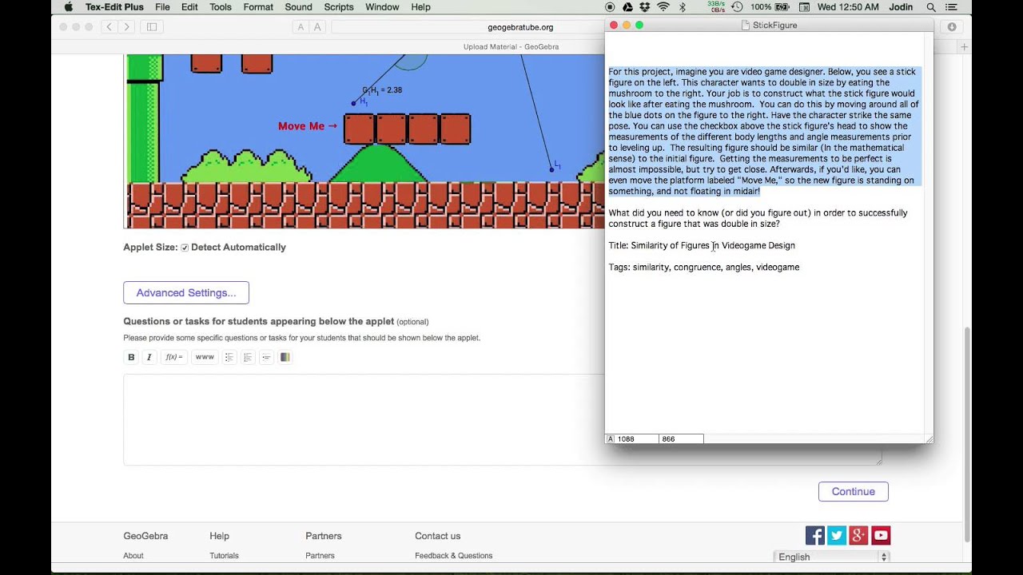Click Safari forward navigation arrow

click(x=126, y=26)
